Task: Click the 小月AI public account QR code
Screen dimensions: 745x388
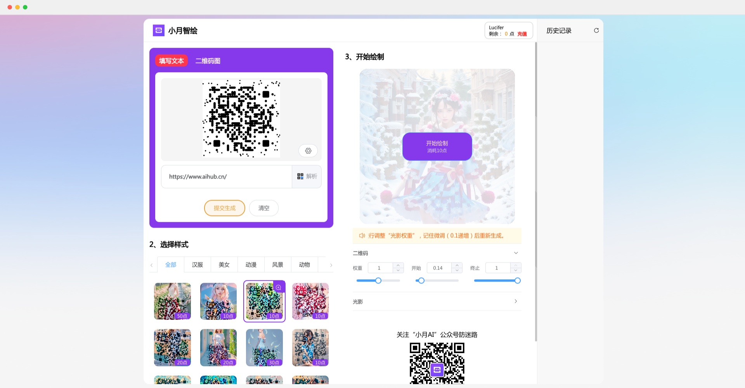Action: tap(437, 363)
